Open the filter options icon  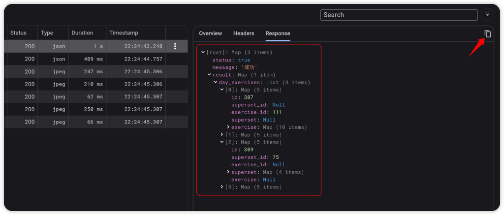point(488,15)
